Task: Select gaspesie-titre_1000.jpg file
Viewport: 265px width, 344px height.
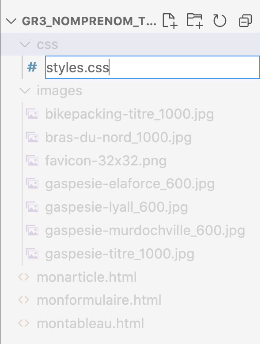Action: [119, 254]
